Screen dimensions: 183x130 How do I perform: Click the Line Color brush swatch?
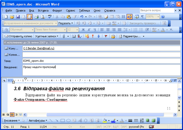pyautogui.click(x=113, y=120)
